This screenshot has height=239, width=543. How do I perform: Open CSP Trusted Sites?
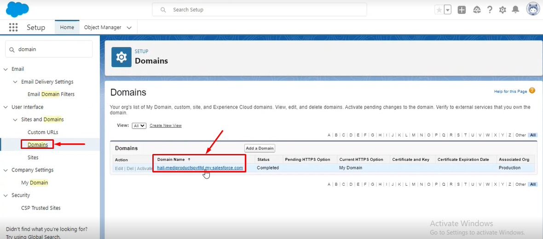pos(41,208)
